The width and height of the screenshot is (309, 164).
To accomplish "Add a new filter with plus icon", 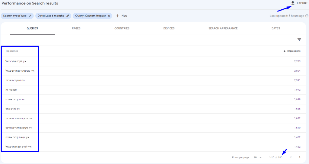I will coord(118,16).
